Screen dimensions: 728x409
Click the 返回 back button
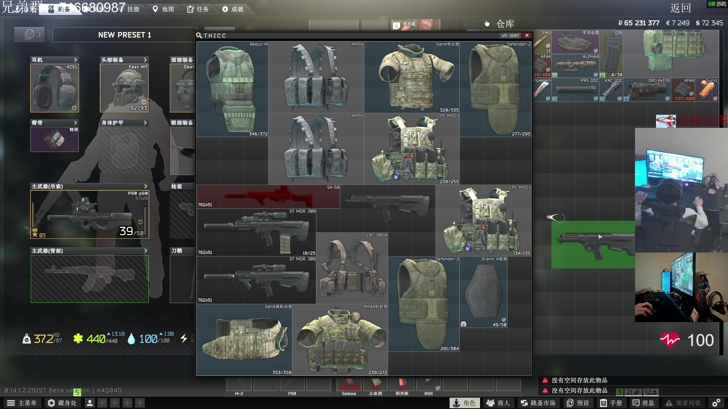tap(680, 8)
